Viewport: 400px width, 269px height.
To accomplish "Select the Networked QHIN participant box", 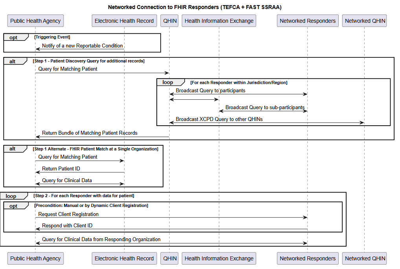I will (364, 20).
